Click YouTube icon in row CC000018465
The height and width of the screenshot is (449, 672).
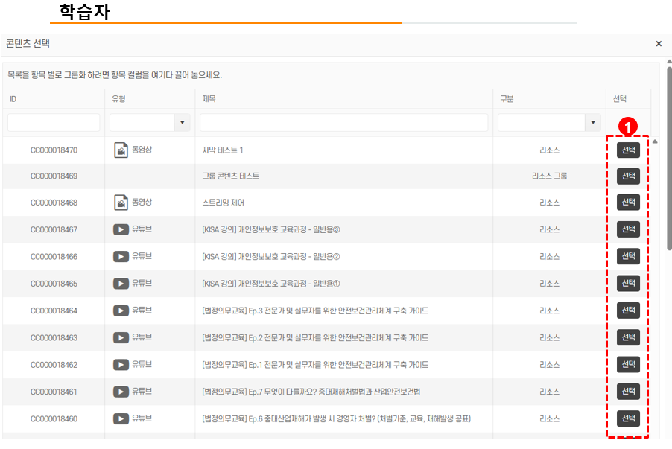(x=121, y=284)
